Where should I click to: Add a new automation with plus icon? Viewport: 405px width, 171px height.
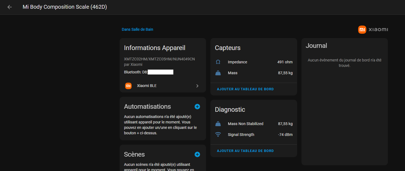pos(197,107)
